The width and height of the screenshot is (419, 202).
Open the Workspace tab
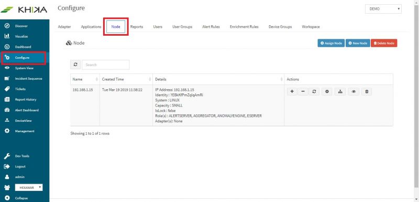[311, 27]
